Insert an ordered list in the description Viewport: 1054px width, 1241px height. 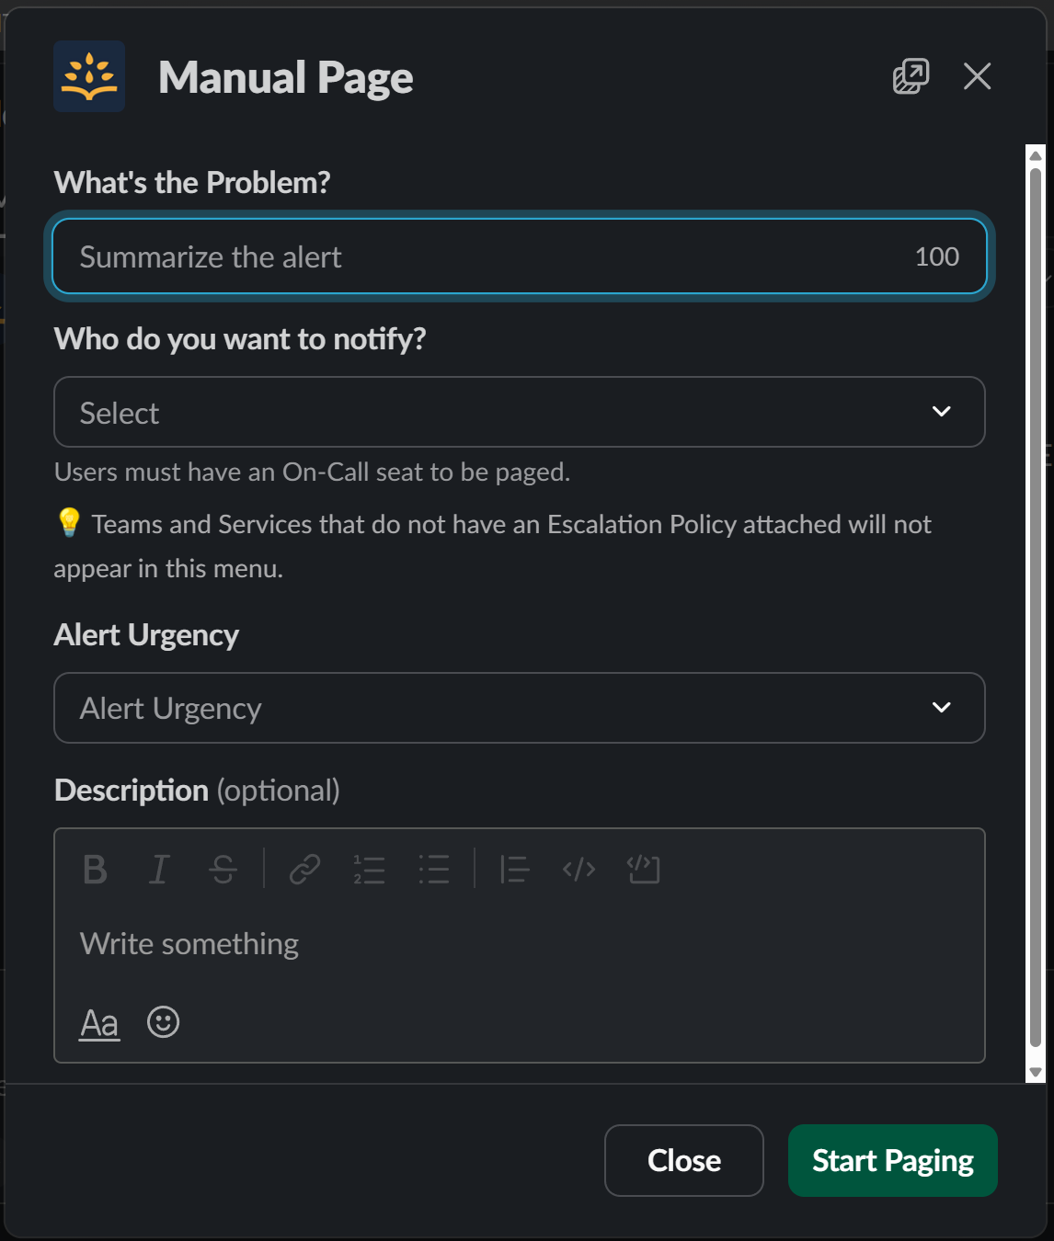tap(369, 870)
